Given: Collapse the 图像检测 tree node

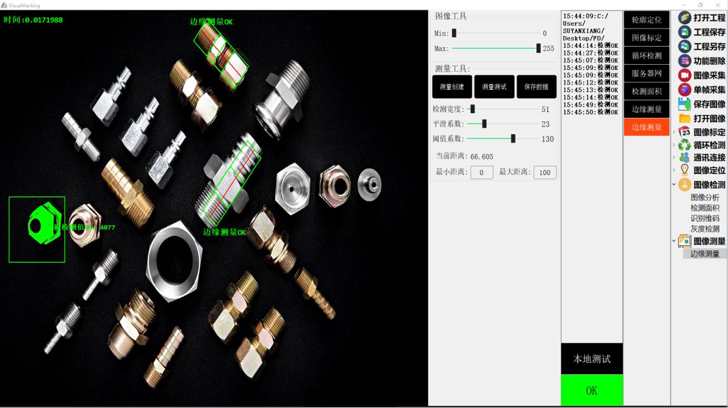Looking at the screenshot, I should [674, 184].
